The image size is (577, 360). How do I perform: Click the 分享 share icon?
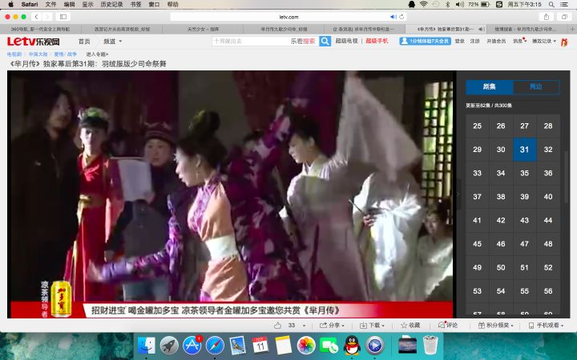[323, 326]
